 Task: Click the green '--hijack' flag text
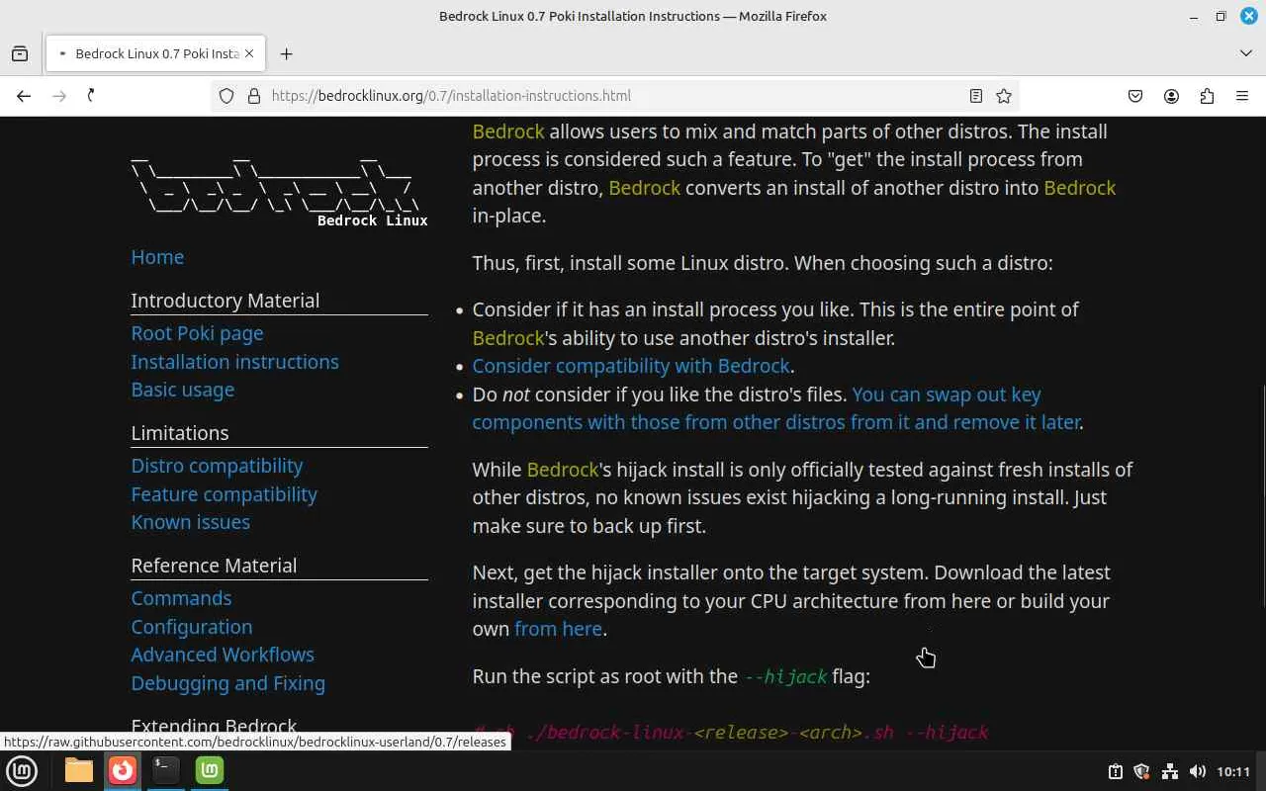[x=785, y=677]
